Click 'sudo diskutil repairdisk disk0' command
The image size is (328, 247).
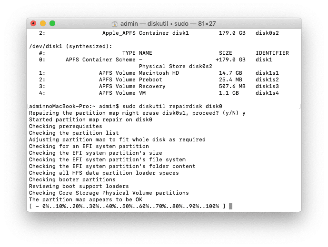172,106
